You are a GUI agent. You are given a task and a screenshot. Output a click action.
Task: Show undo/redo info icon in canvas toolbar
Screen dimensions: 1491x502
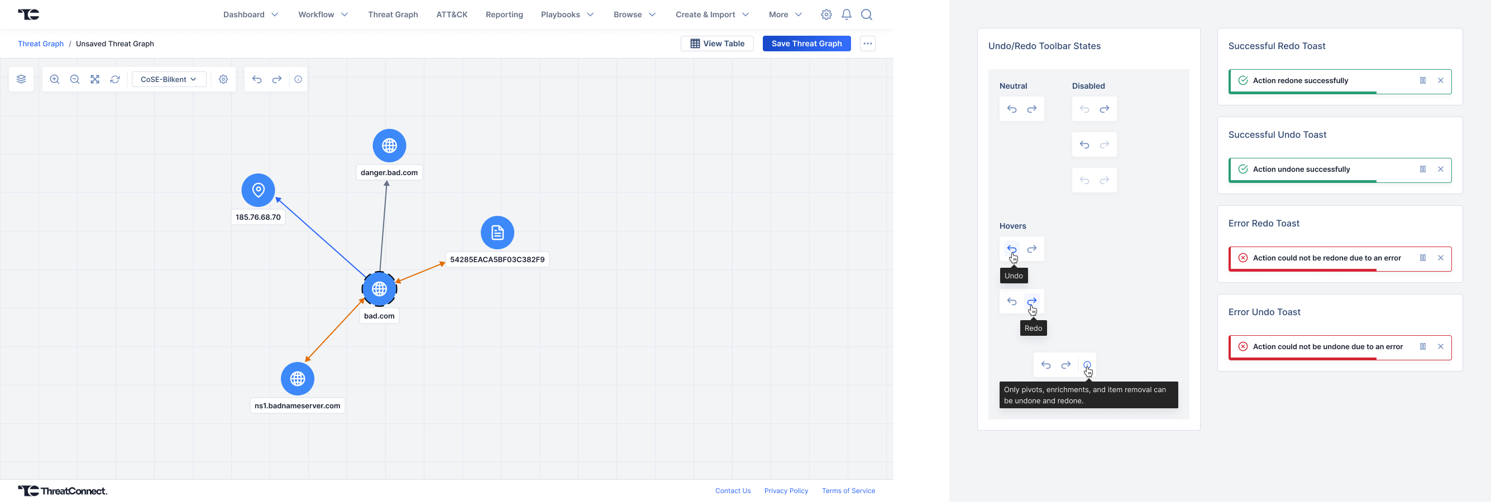298,79
